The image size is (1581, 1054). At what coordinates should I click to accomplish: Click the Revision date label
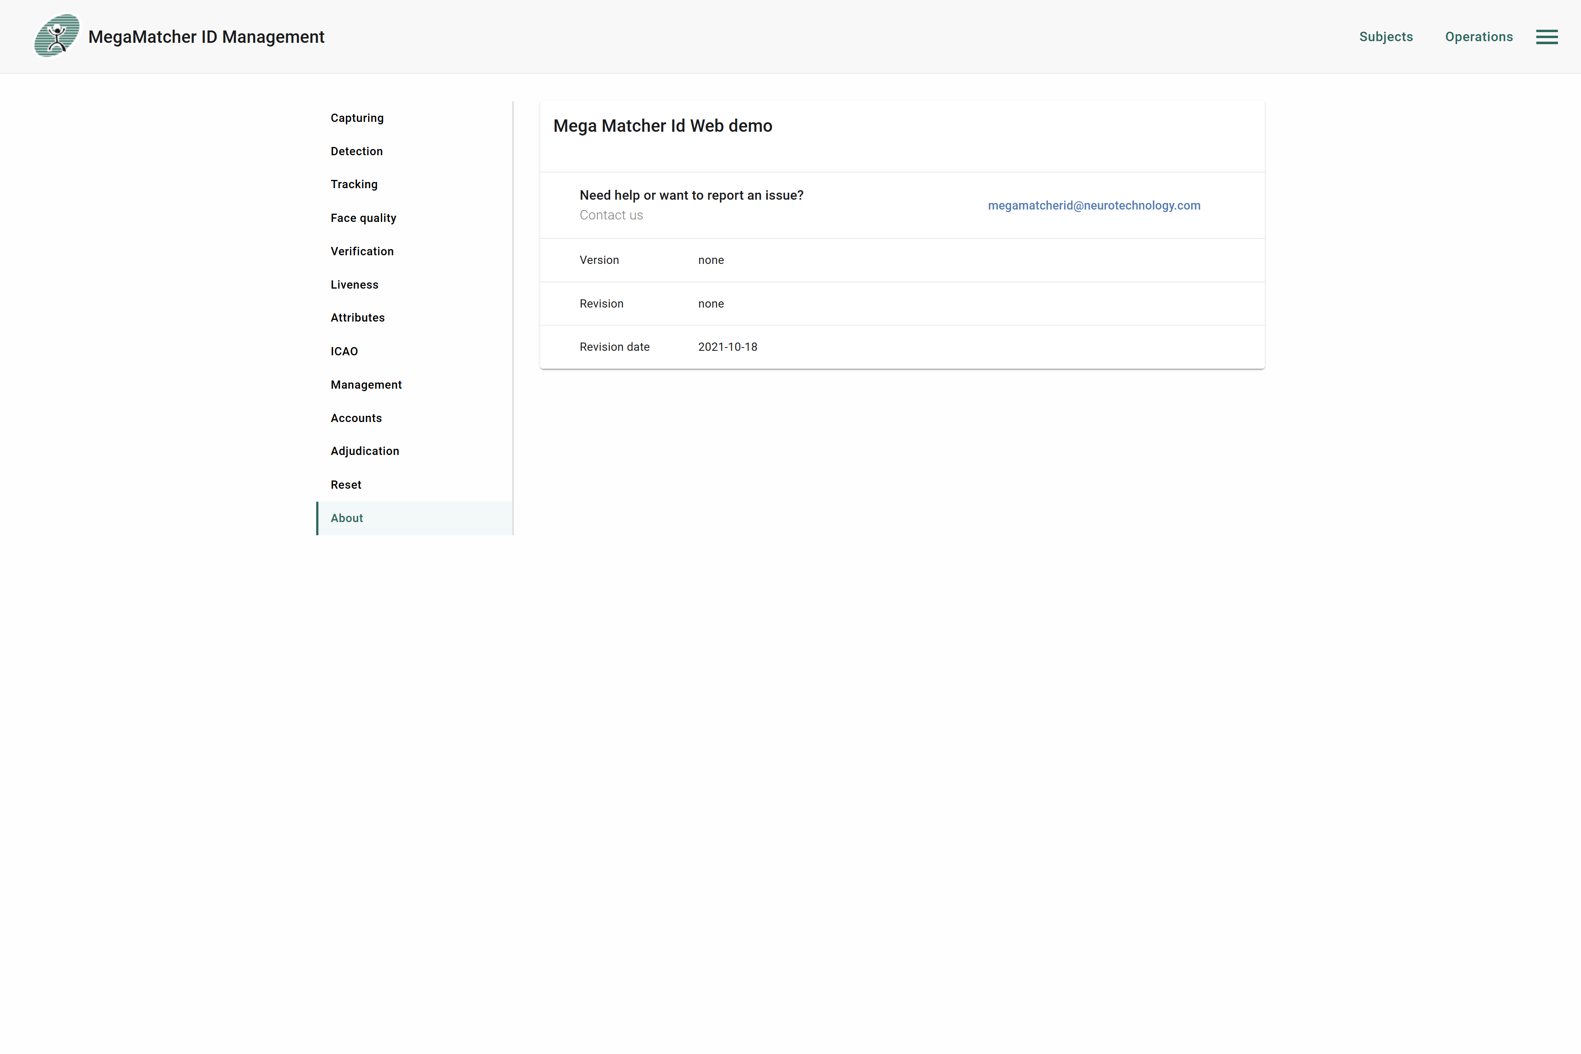(x=614, y=347)
